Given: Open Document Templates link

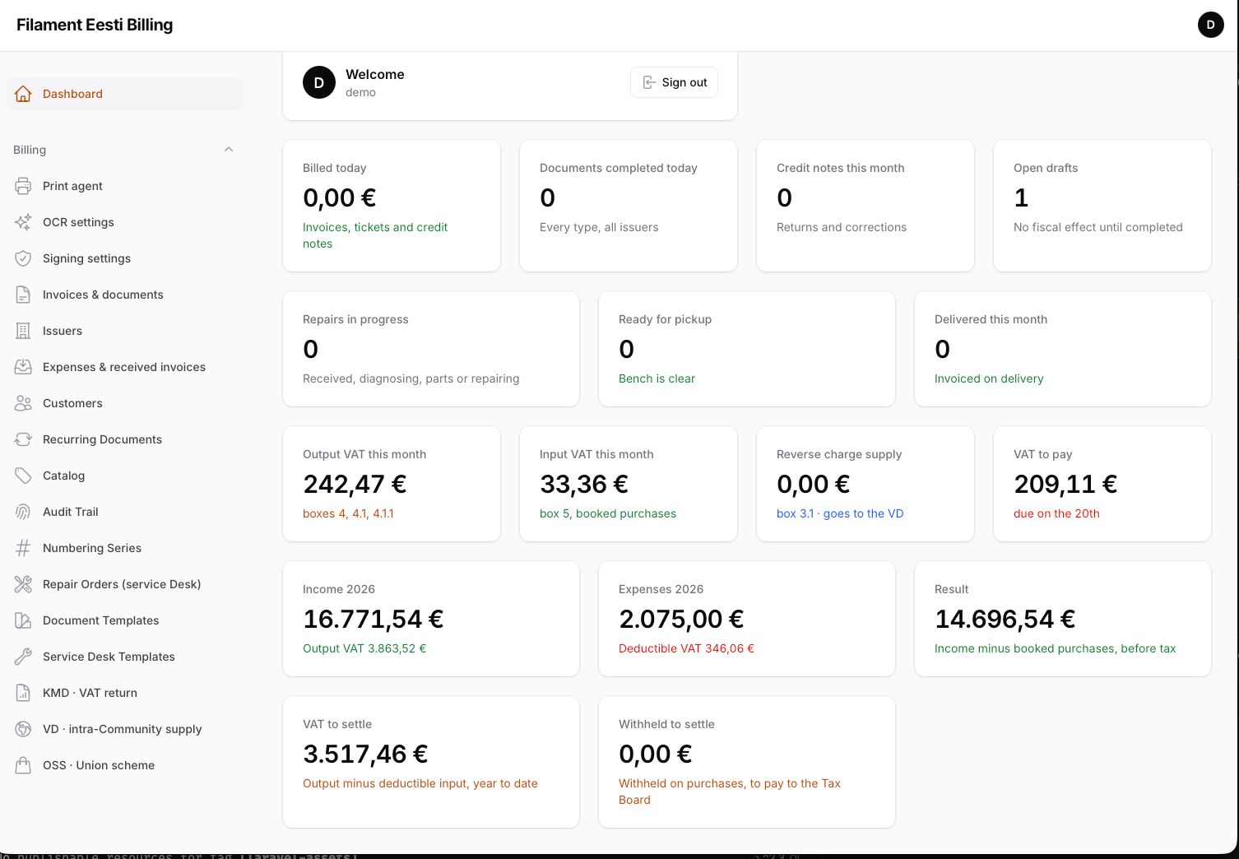Looking at the screenshot, I should point(125,620).
